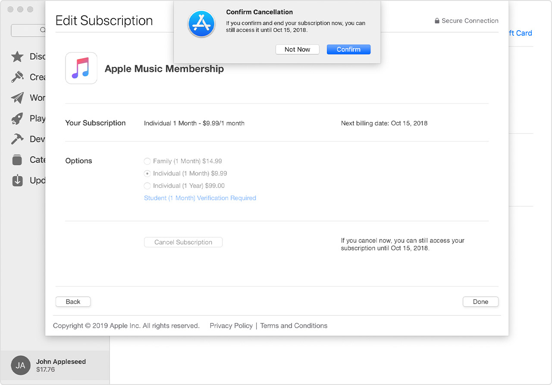Click the JA account avatar
This screenshot has width=552, height=385.
coord(21,366)
